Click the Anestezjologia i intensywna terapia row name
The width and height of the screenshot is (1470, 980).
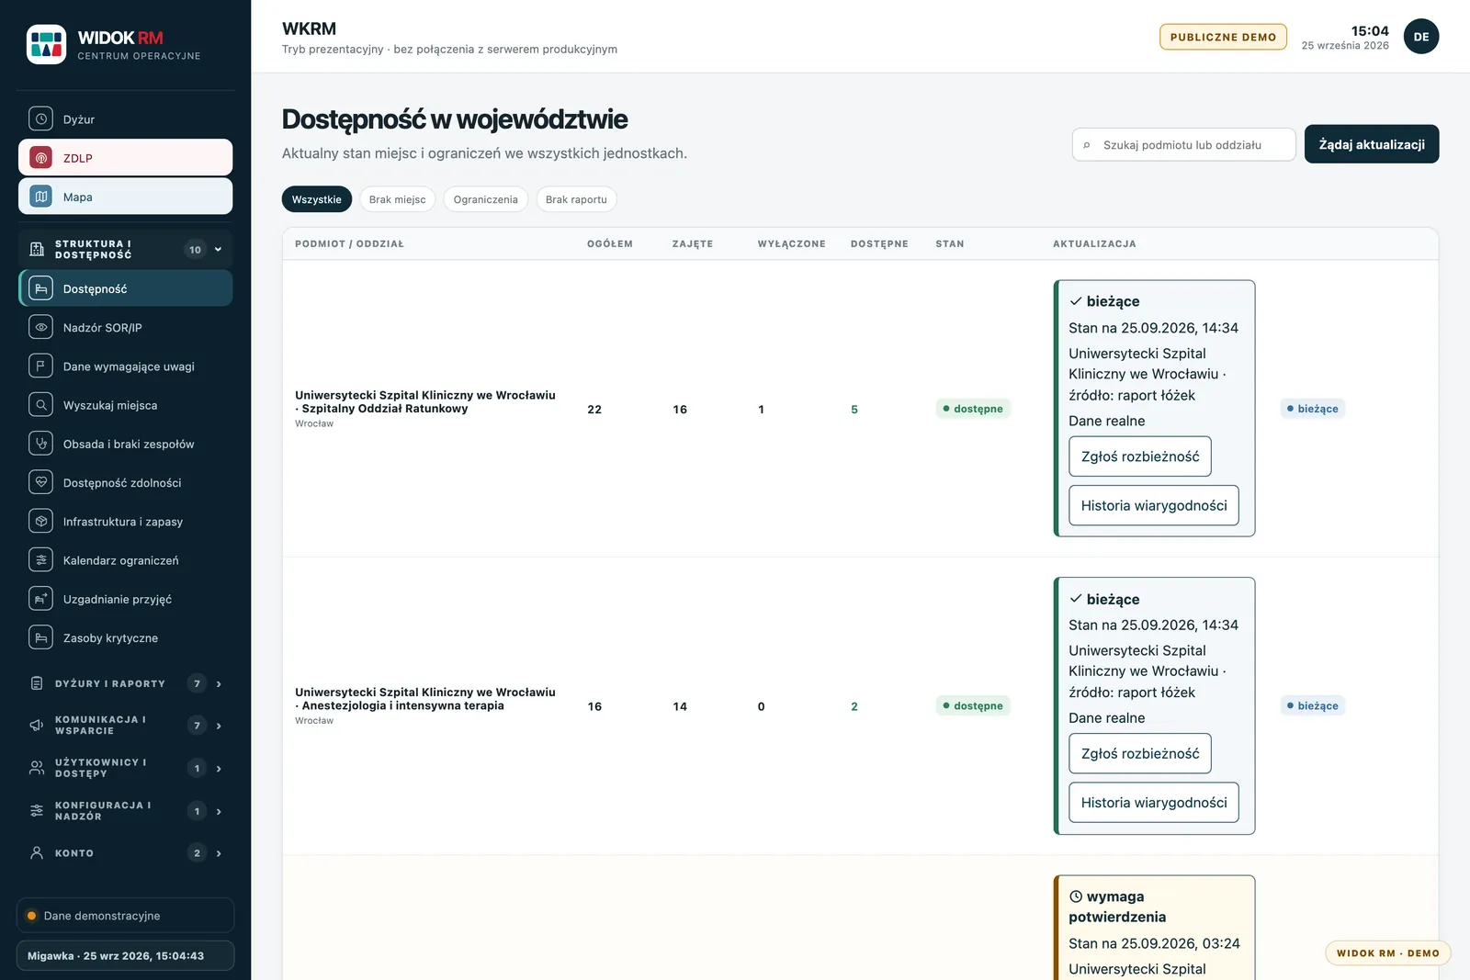(425, 699)
